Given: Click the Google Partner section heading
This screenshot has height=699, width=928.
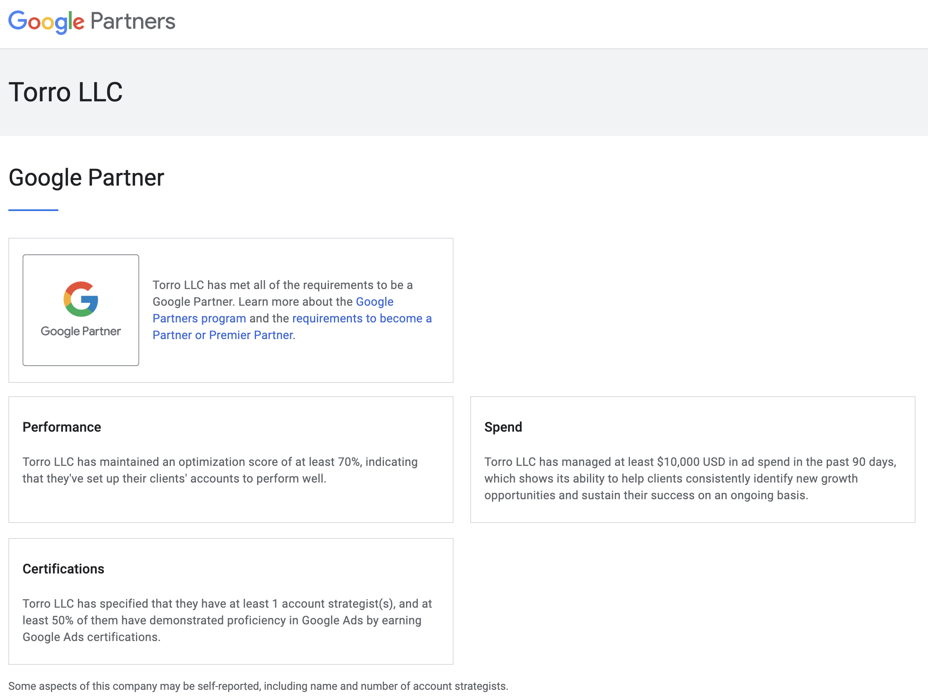Looking at the screenshot, I should 86,178.
